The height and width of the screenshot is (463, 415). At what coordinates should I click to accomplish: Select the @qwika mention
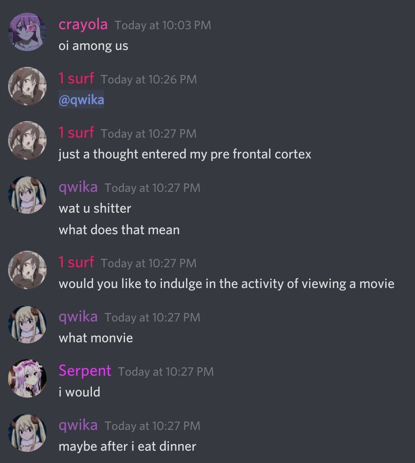(x=81, y=100)
